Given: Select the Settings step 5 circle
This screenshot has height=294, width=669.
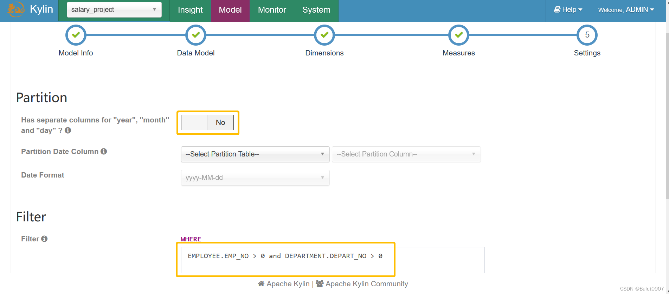Looking at the screenshot, I should pos(587,35).
